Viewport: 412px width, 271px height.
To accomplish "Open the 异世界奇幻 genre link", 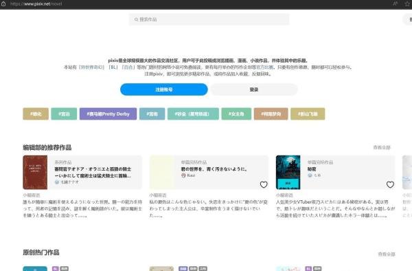I will point(92,67).
